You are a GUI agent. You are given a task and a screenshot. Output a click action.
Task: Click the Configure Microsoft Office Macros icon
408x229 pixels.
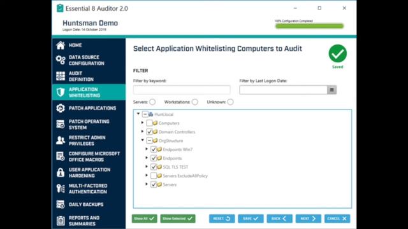(x=61, y=156)
